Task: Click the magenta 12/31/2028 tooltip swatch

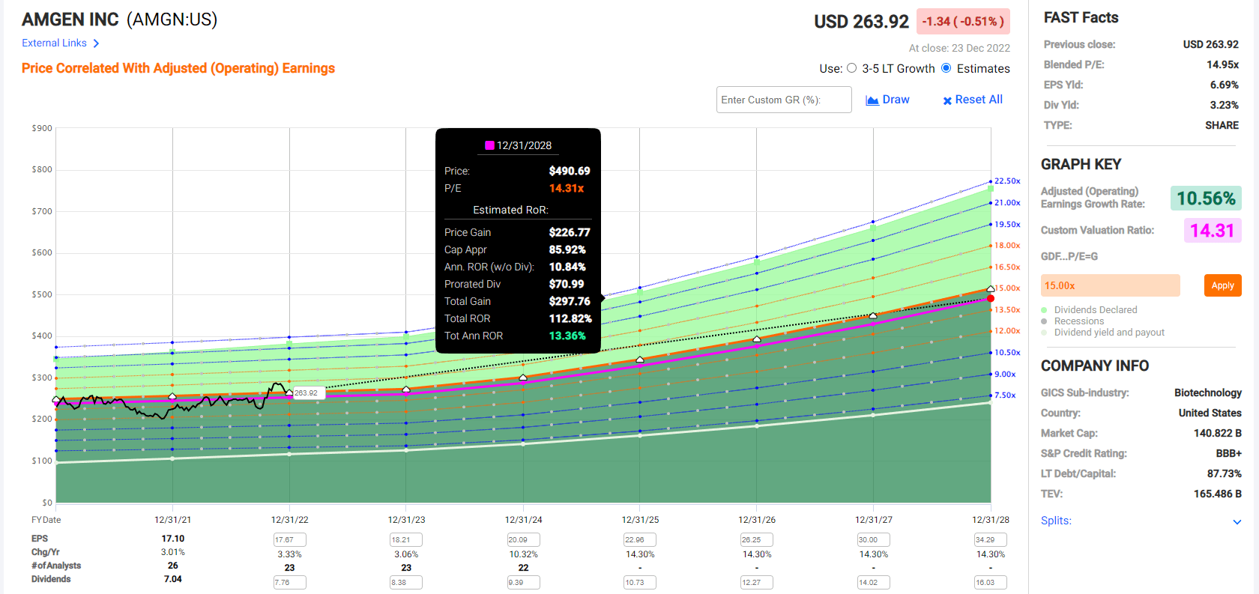Action: pyautogui.click(x=489, y=145)
